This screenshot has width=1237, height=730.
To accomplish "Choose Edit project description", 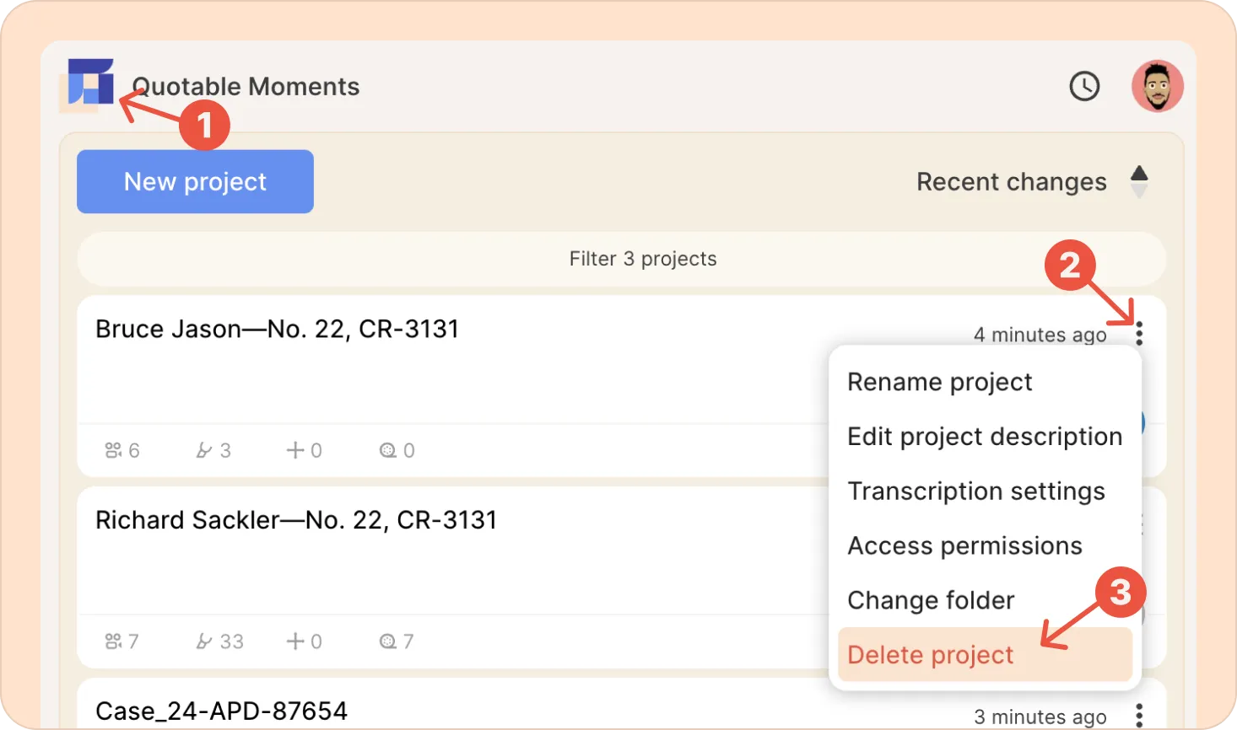I will 984,437.
